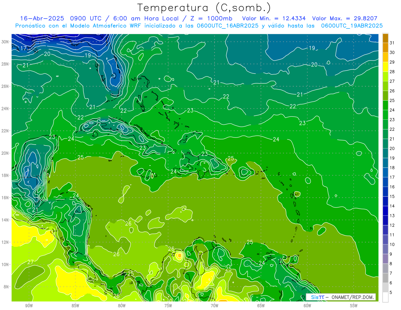Click the 70W longitude axis label
This screenshot has height=310, width=401.
pyautogui.click(x=215, y=306)
